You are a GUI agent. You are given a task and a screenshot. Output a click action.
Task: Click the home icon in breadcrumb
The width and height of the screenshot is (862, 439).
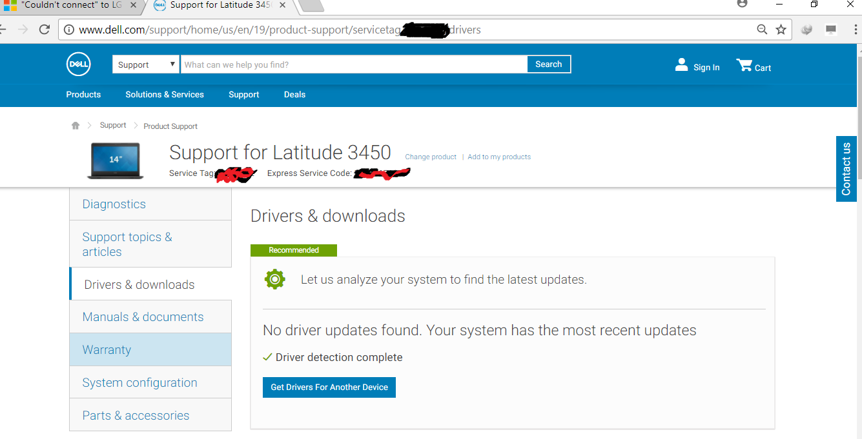[76, 126]
